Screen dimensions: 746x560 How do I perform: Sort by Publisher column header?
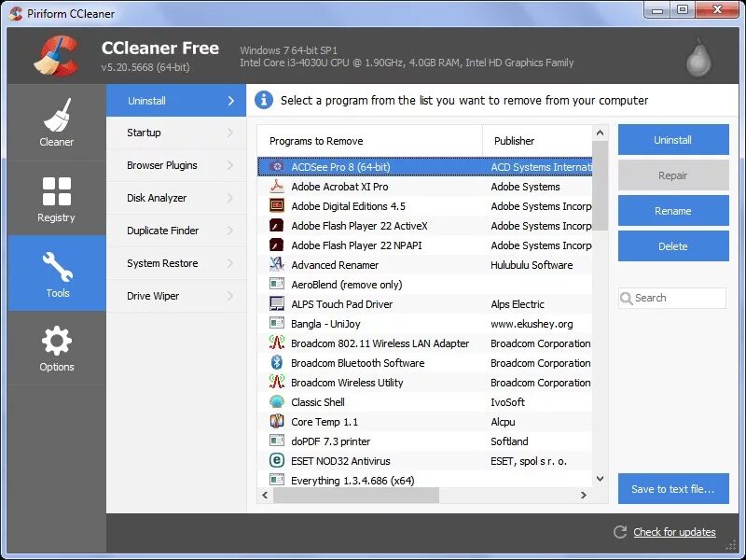pos(538,141)
